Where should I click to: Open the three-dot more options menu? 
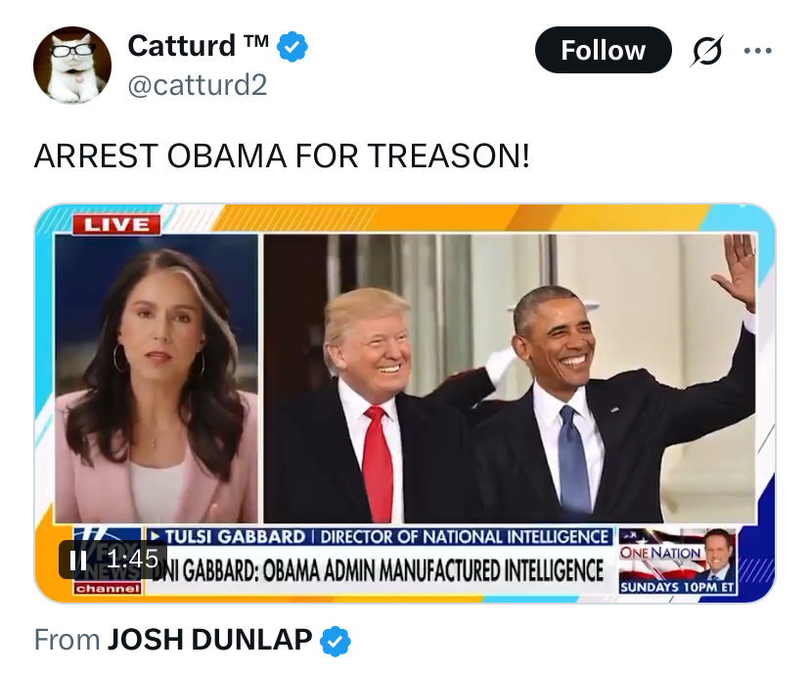[758, 51]
